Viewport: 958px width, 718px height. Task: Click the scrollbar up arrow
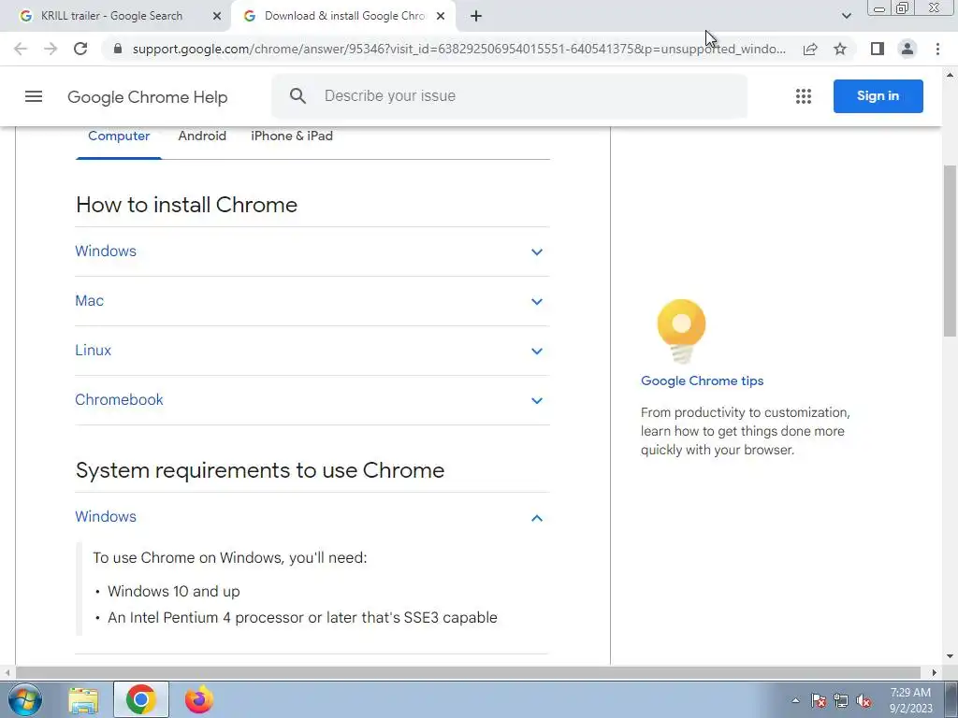pyautogui.click(x=950, y=75)
